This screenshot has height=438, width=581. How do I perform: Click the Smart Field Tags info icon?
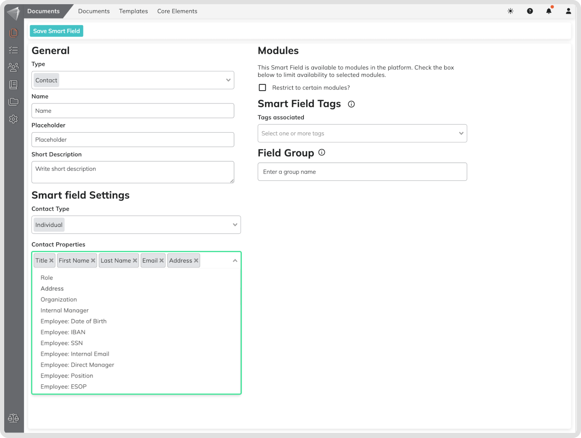click(x=351, y=104)
